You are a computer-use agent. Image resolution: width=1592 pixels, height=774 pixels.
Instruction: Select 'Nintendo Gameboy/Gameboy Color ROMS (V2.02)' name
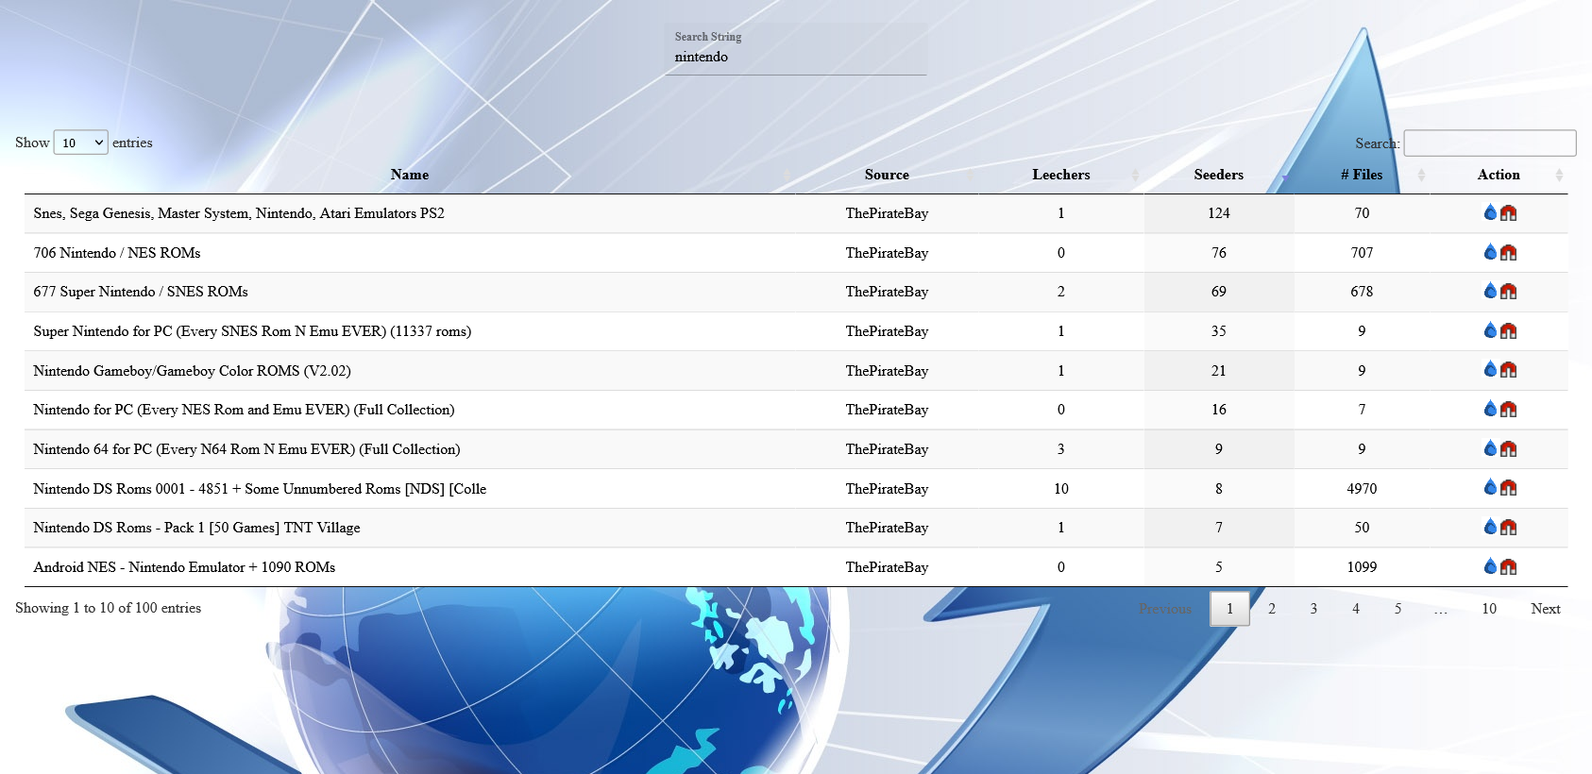[192, 371]
